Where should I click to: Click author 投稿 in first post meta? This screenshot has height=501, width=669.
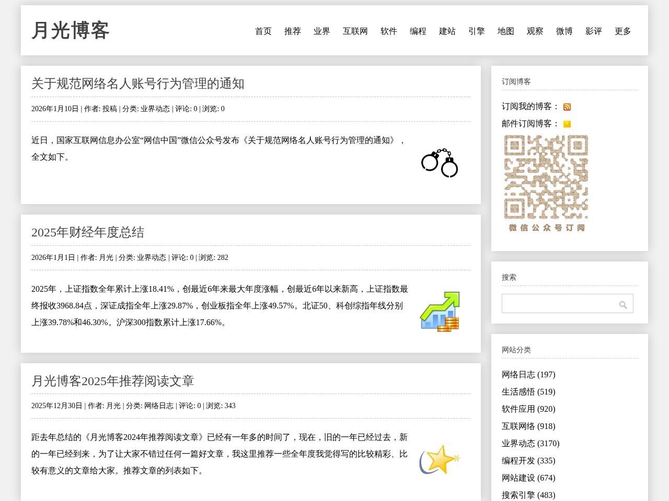(x=110, y=109)
